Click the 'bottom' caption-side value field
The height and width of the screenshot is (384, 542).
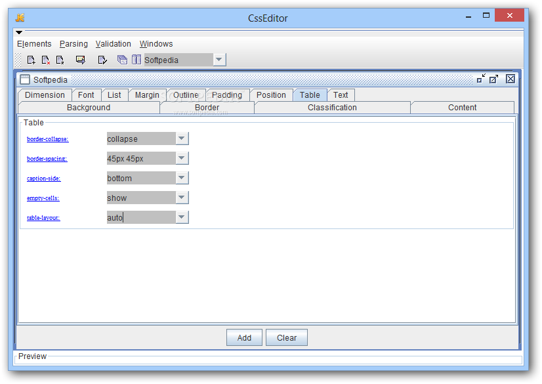pos(141,178)
